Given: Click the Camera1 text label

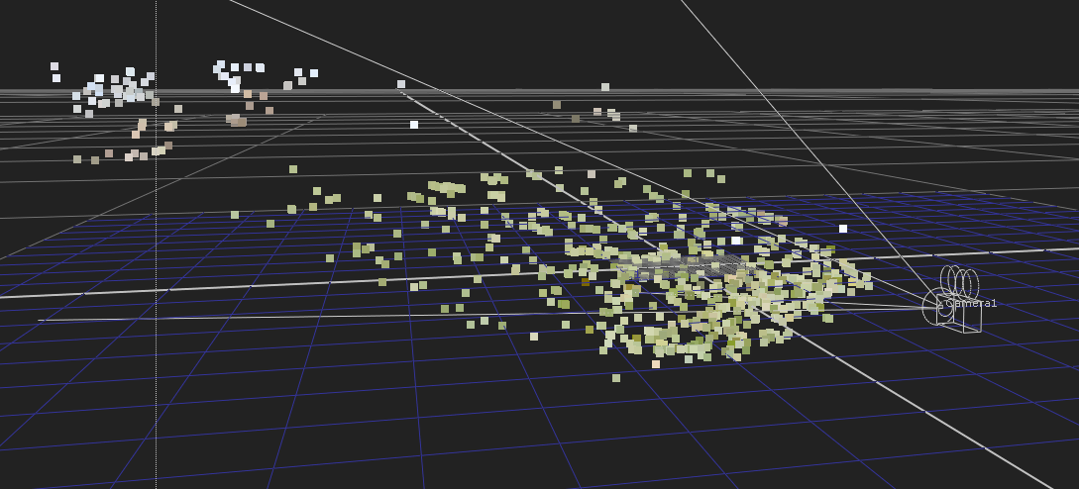Looking at the screenshot, I should pyautogui.click(x=972, y=303).
